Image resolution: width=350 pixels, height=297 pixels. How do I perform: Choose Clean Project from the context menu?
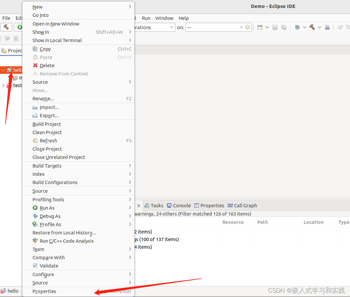pyautogui.click(x=78, y=132)
